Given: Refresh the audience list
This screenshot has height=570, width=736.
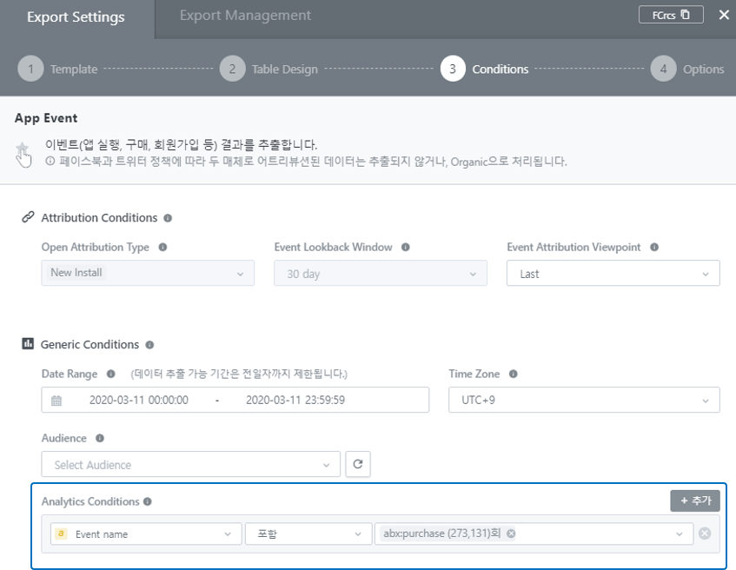Looking at the screenshot, I should click(x=358, y=464).
